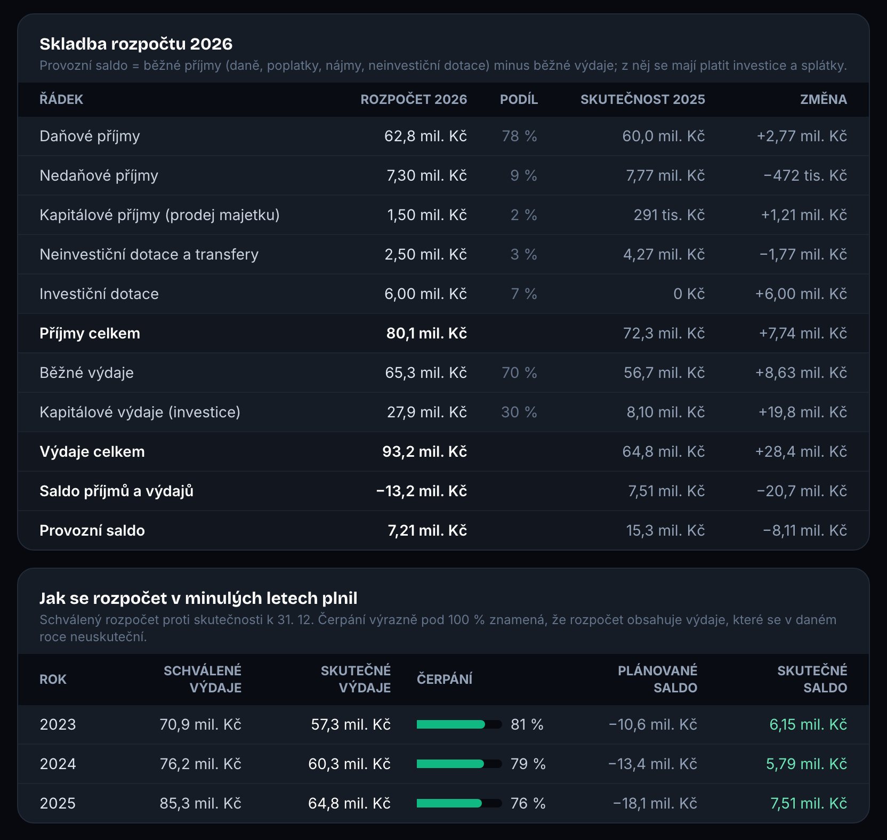The height and width of the screenshot is (840, 887).
Task: Click the −18,1 mil. Kč planned saldo
Action: pyautogui.click(x=655, y=804)
